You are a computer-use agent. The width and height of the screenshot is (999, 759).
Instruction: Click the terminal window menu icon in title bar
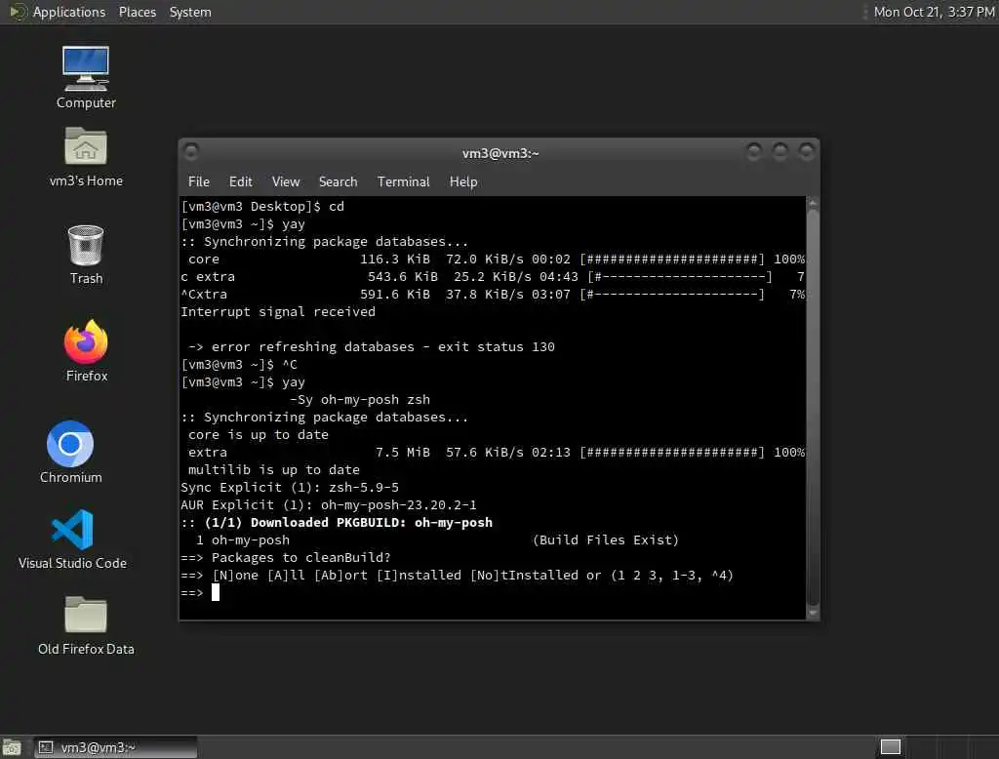[x=191, y=151]
